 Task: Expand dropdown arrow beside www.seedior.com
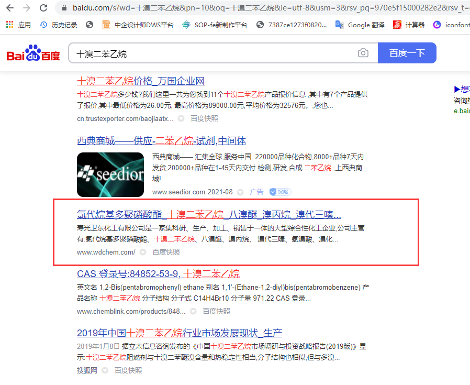click(240, 192)
